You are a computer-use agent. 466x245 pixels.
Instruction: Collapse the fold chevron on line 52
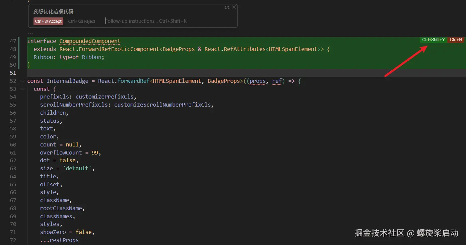point(22,81)
